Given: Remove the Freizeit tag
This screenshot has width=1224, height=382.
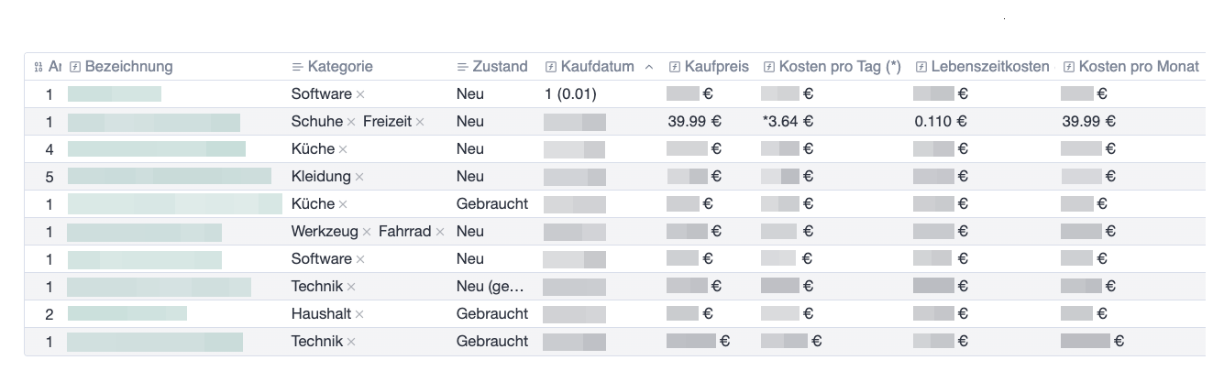Looking at the screenshot, I should (420, 122).
